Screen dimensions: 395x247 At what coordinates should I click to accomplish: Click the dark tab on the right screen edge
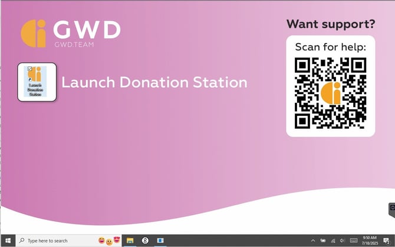click(x=391, y=208)
